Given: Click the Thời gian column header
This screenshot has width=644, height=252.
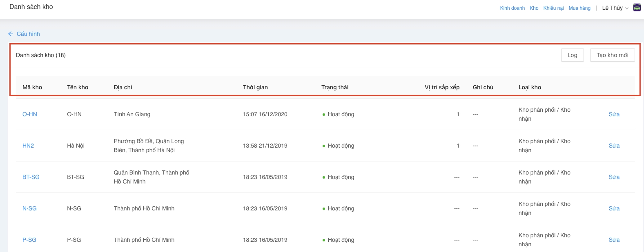Looking at the screenshot, I should pyautogui.click(x=255, y=87).
